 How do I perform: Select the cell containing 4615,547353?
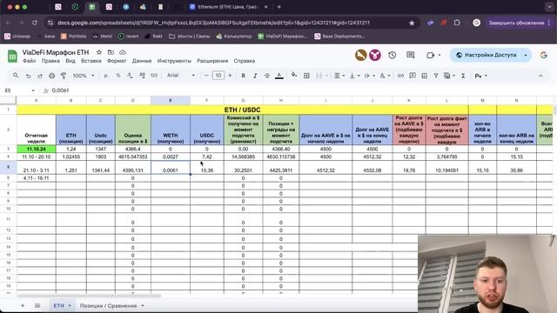pos(133,156)
